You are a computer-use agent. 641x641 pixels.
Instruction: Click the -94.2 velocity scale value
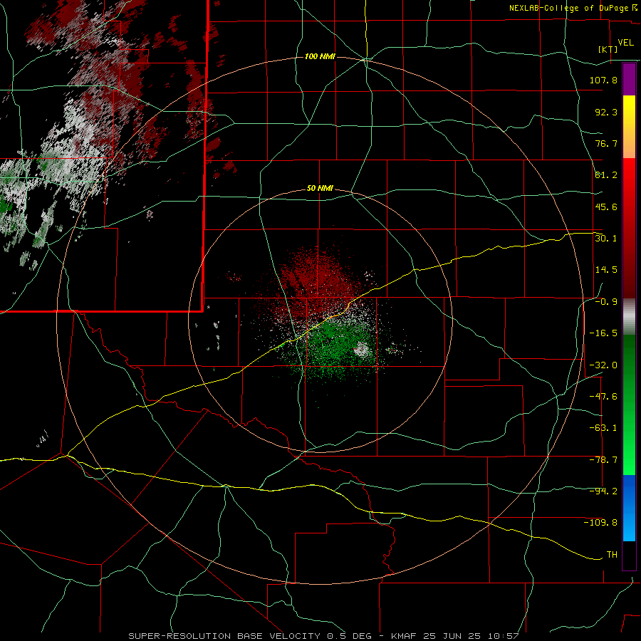[x=603, y=491]
